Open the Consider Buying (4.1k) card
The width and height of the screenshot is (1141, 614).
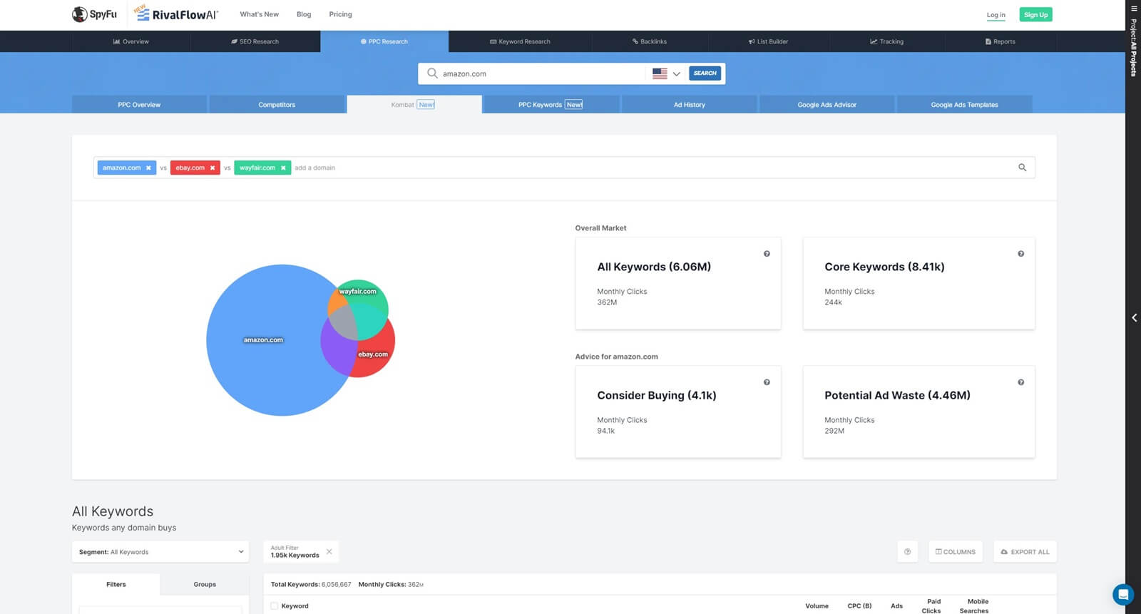coord(678,411)
